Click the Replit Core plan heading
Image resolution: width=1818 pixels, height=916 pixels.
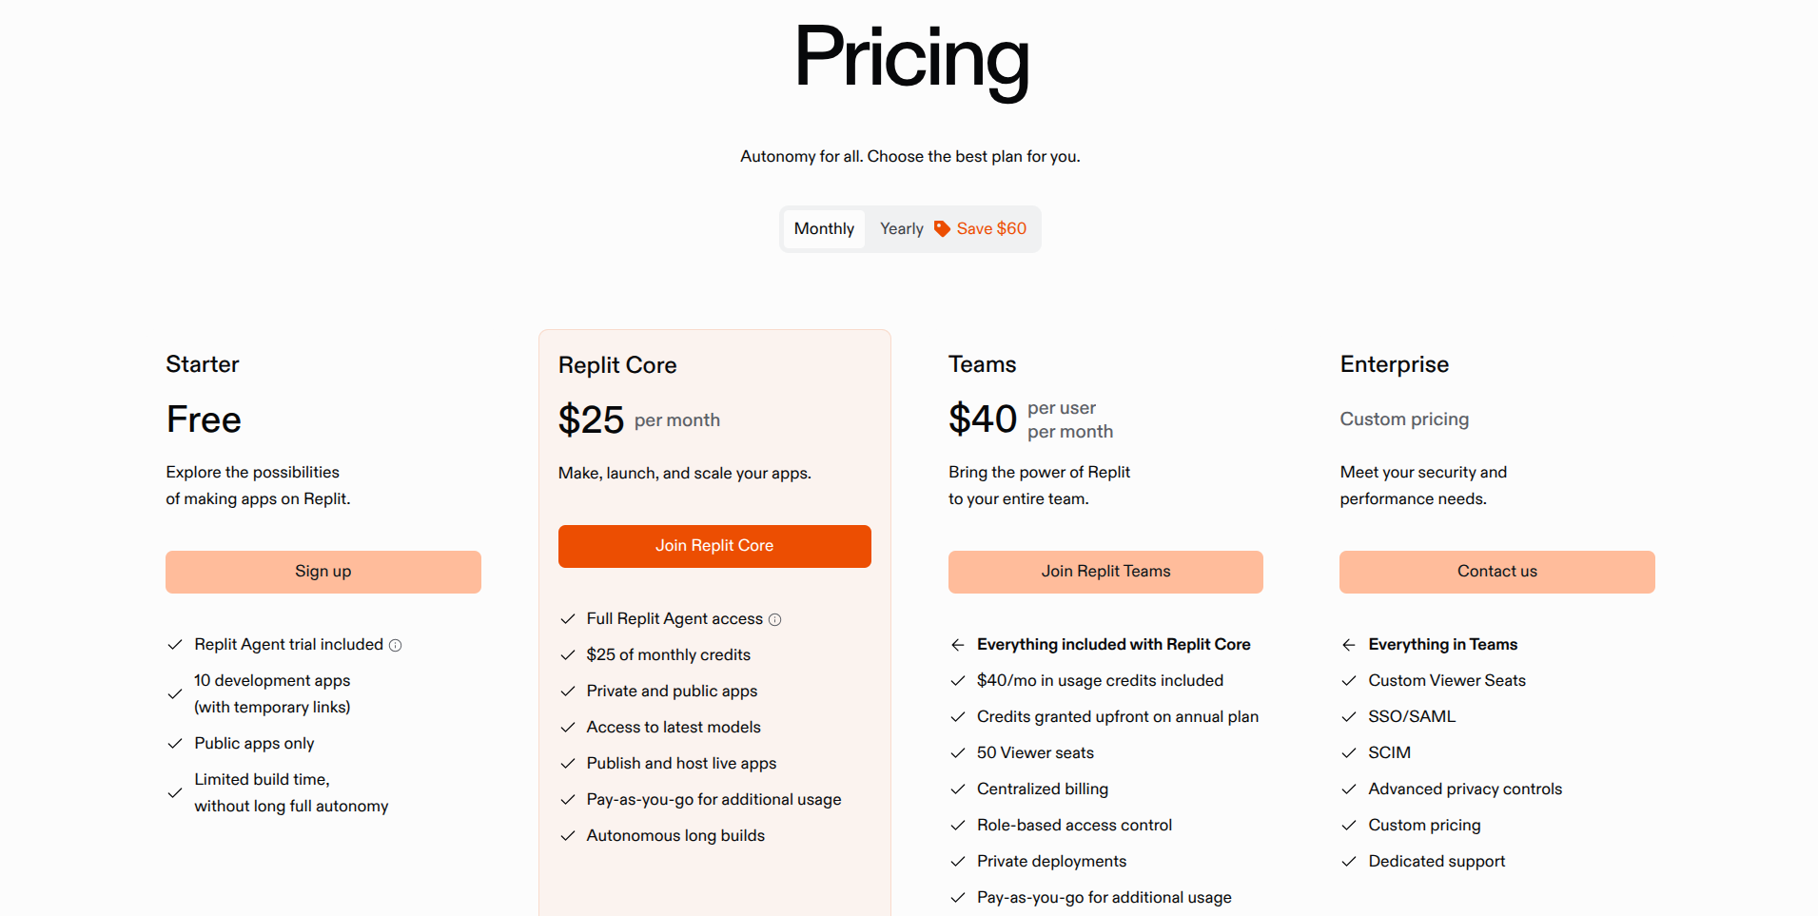[617, 365]
